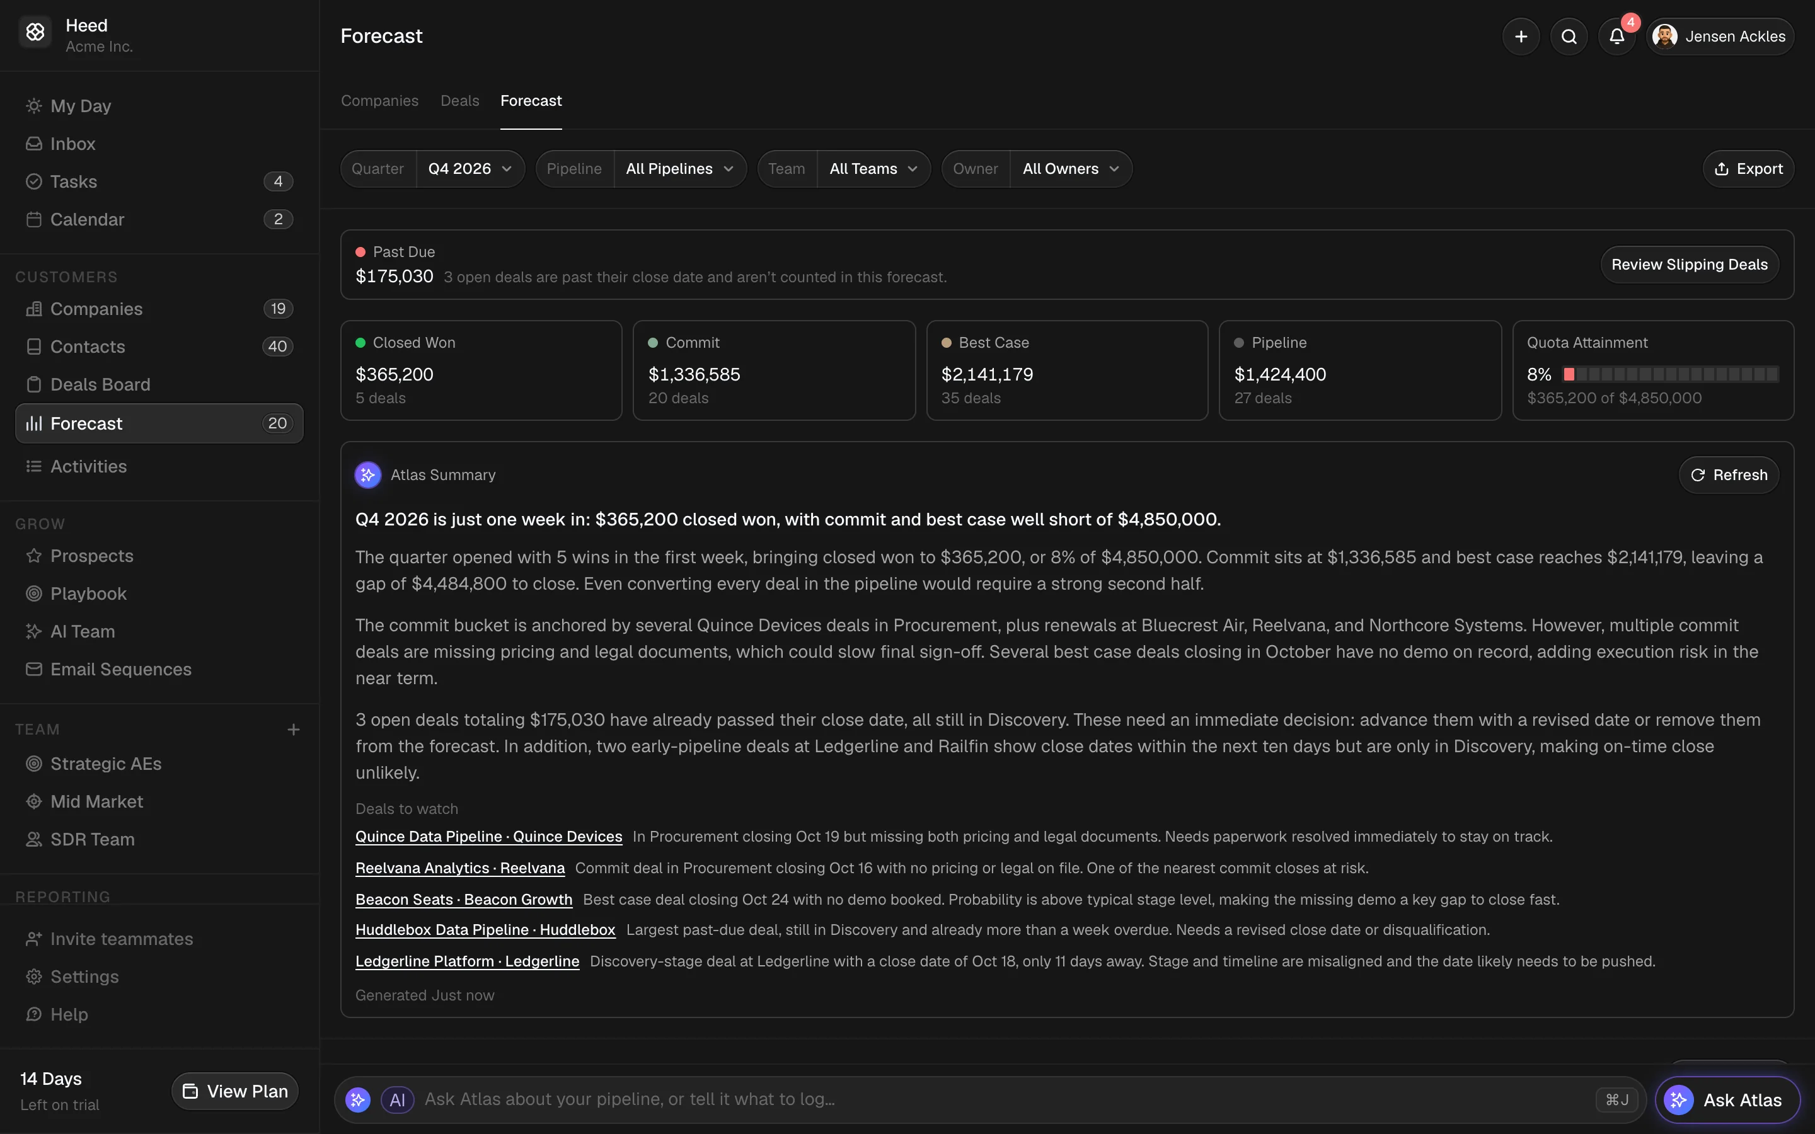Refresh the Atlas Summary

(1729, 475)
